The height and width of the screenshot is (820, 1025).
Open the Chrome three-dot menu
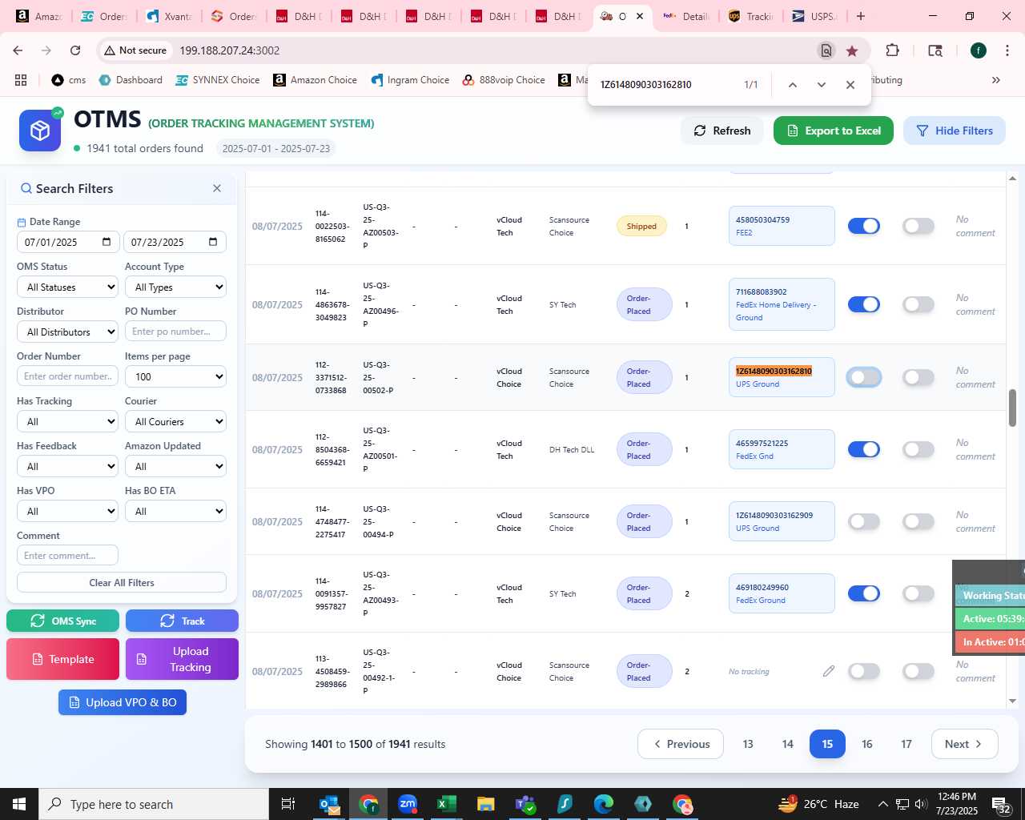(x=1007, y=50)
